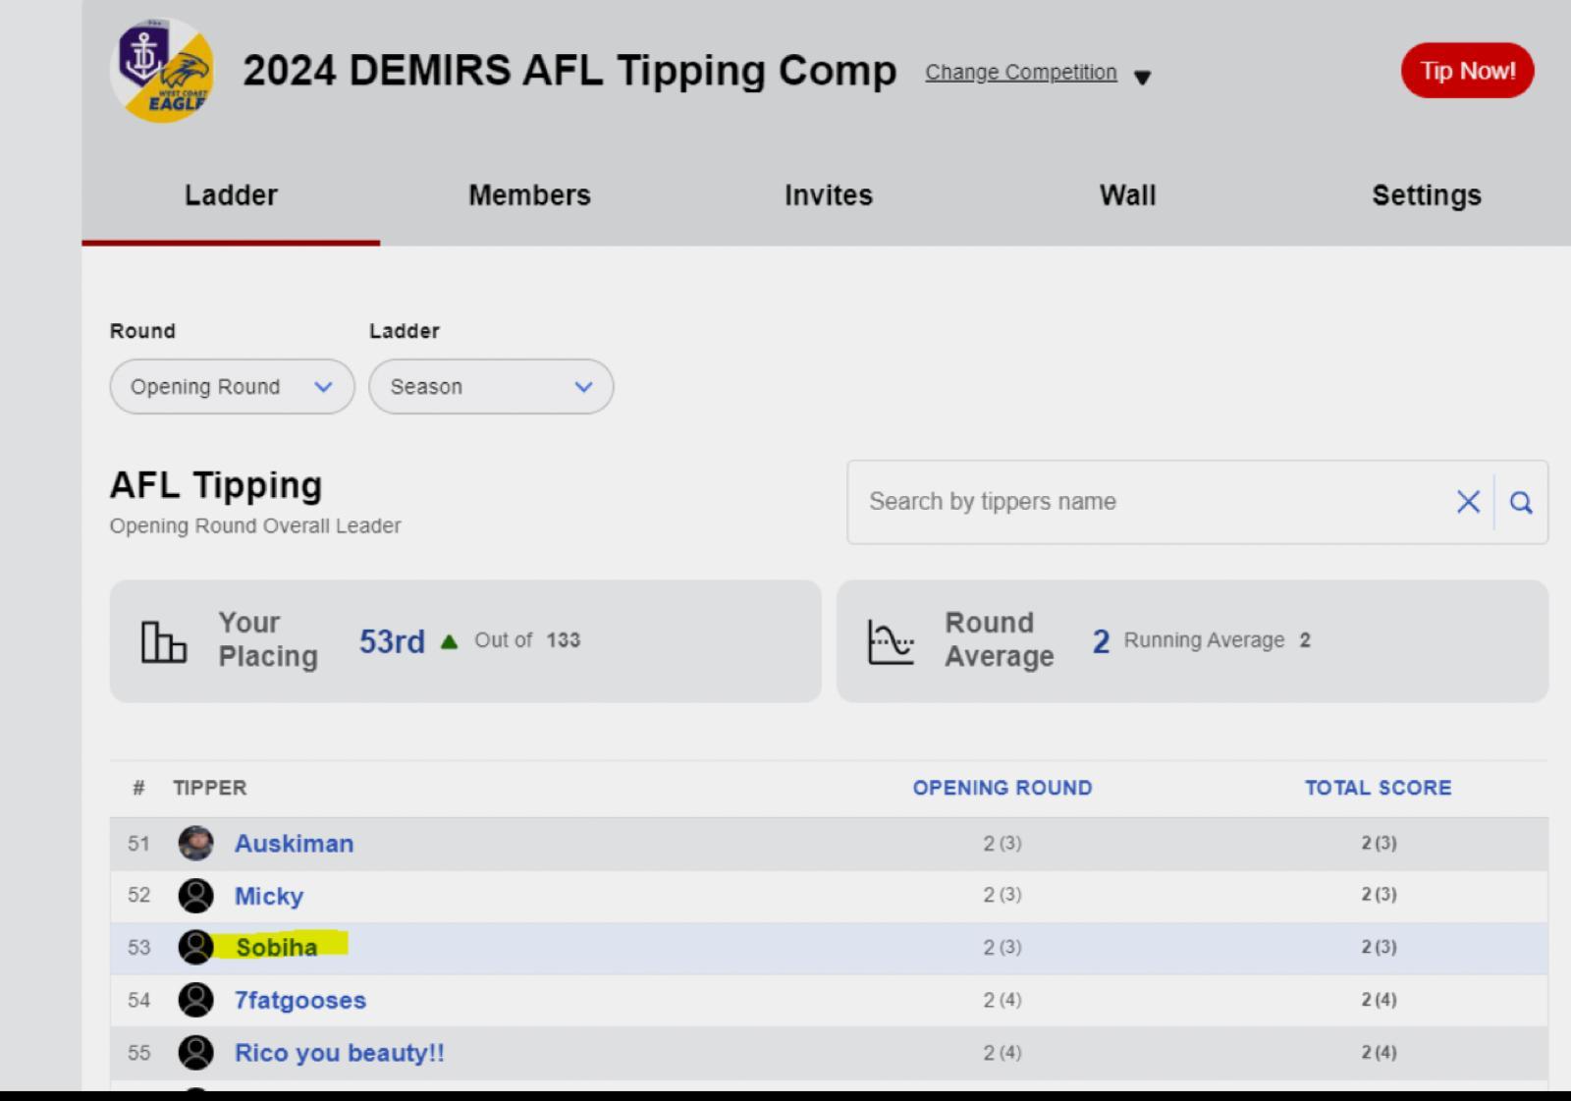Focus the Search by tippers name field
The width and height of the screenshot is (1571, 1101).
[1149, 502]
